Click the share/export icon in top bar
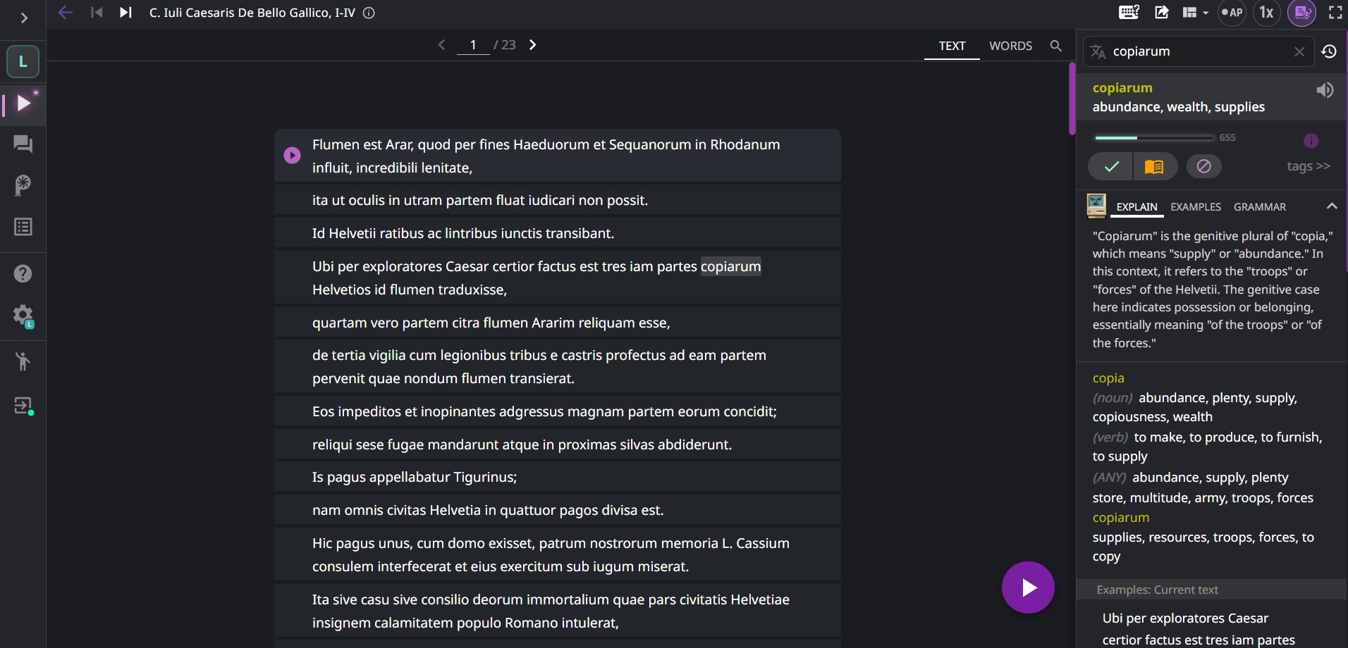The width and height of the screenshot is (1348, 648). pos(1162,13)
